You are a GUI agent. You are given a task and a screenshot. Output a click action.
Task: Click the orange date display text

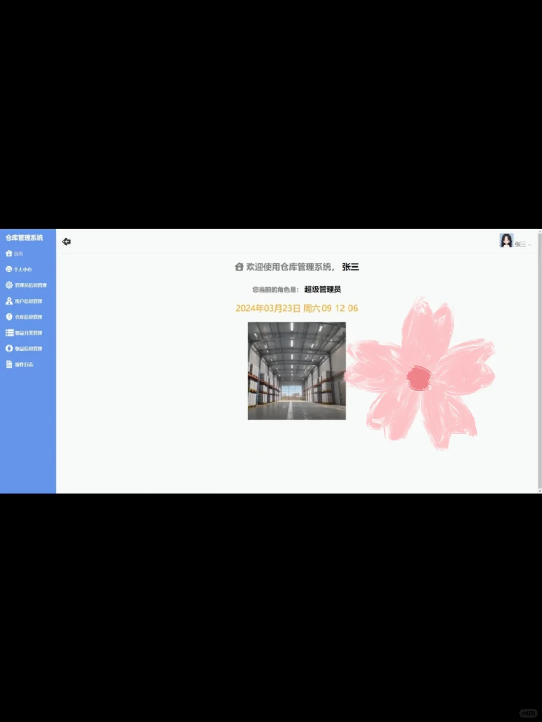coord(296,308)
